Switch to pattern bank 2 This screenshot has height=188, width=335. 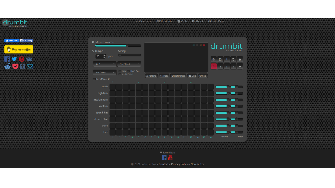pyautogui.click(x=220, y=66)
